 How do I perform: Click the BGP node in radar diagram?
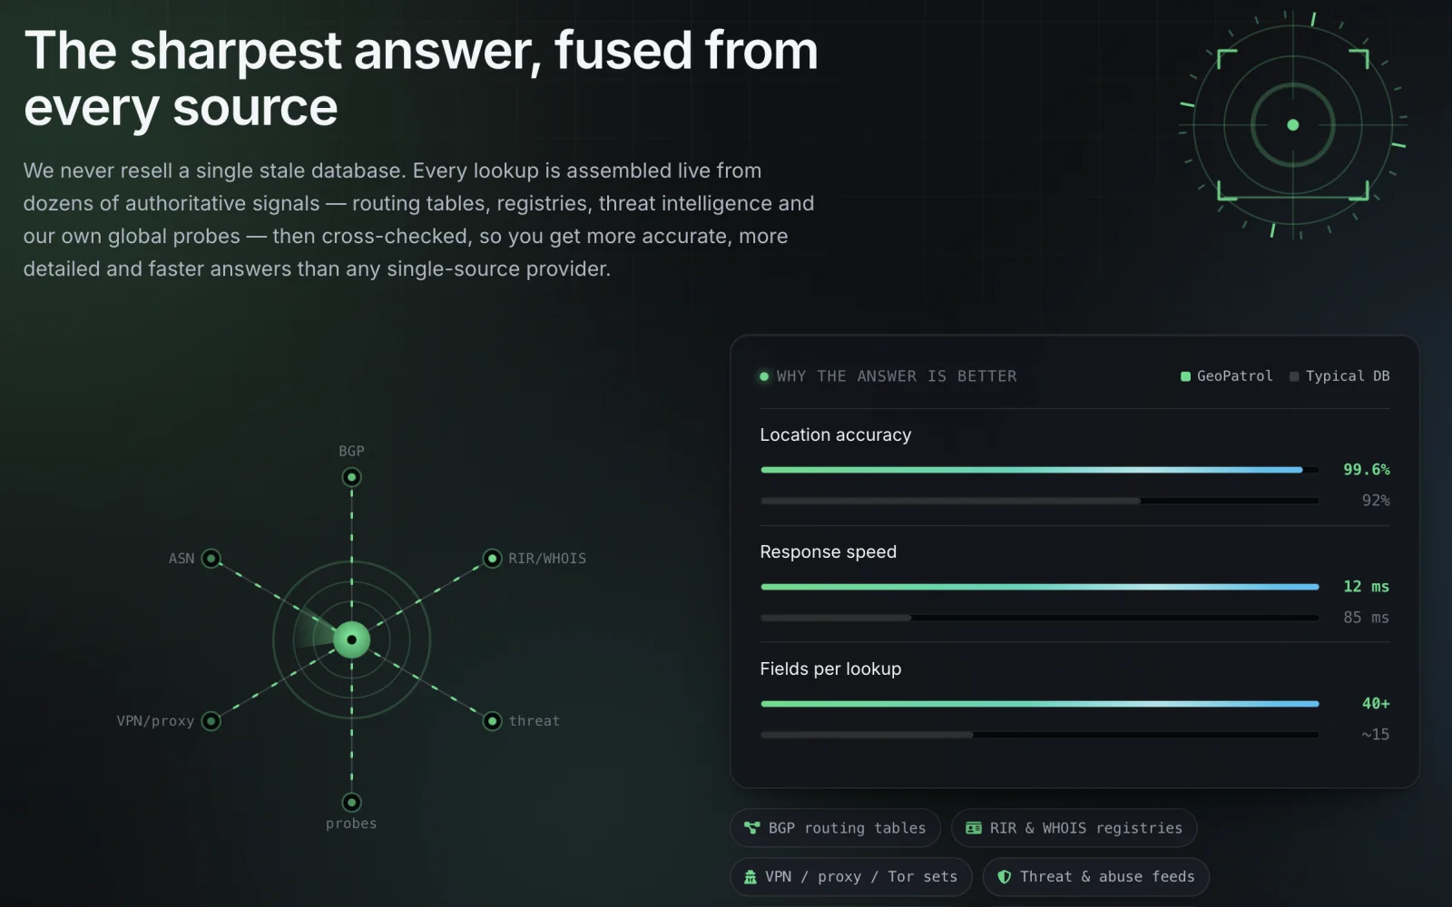(351, 477)
